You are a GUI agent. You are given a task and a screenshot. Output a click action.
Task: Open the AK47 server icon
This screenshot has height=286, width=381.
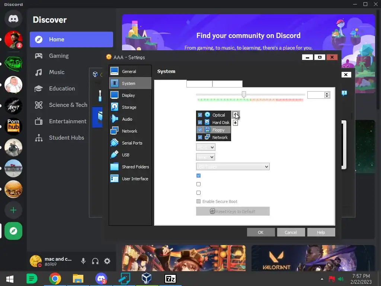(x=13, y=106)
